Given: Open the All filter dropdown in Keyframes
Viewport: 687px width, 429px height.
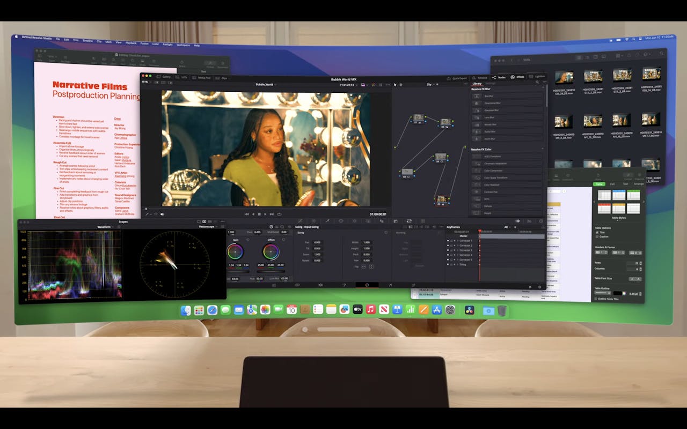Looking at the screenshot, I should pos(507,227).
